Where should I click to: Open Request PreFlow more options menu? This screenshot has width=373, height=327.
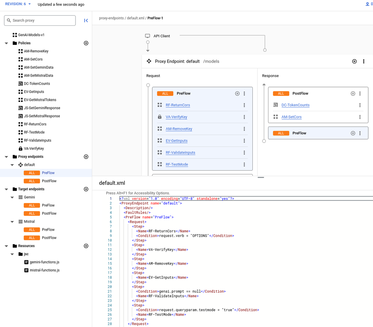pyautogui.click(x=244, y=93)
